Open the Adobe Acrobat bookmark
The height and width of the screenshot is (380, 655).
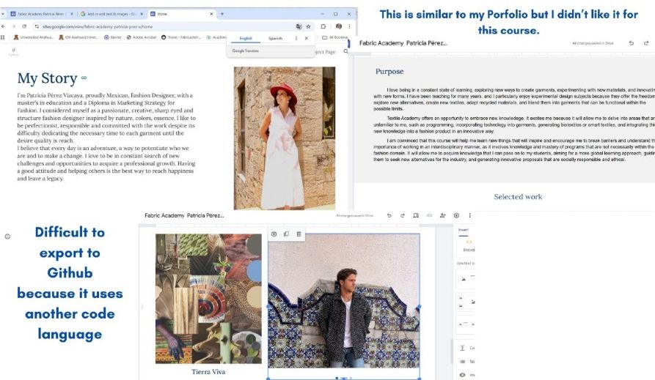pyautogui.click(x=142, y=37)
